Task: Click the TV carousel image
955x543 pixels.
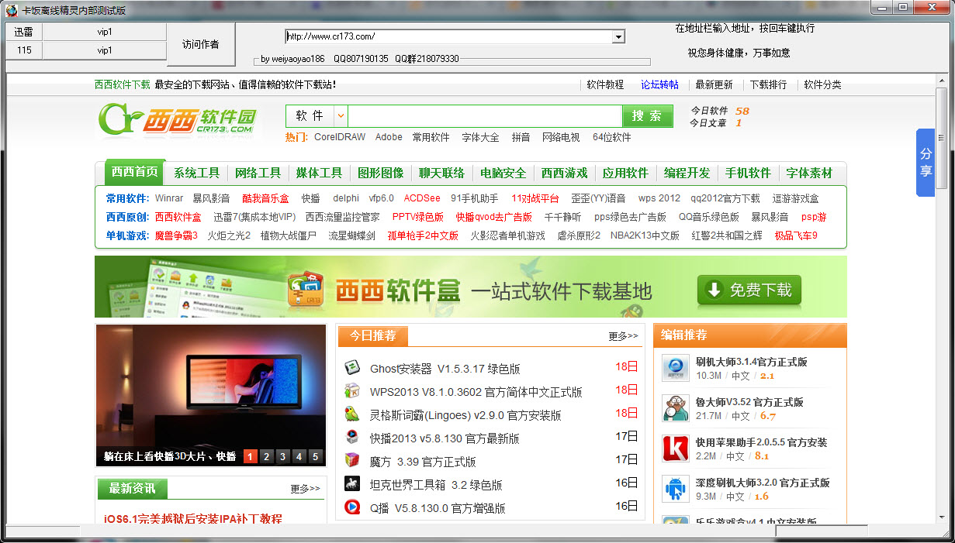Action: [x=210, y=395]
